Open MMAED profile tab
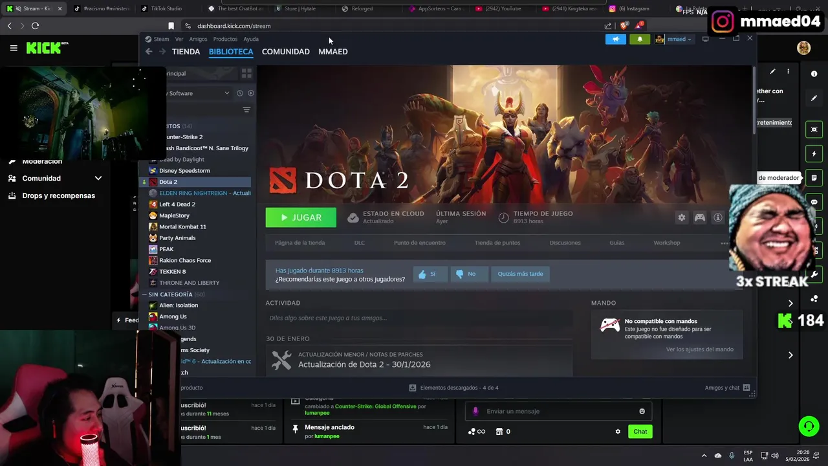The width and height of the screenshot is (828, 466). pyautogui.click(x=332, y=52)
